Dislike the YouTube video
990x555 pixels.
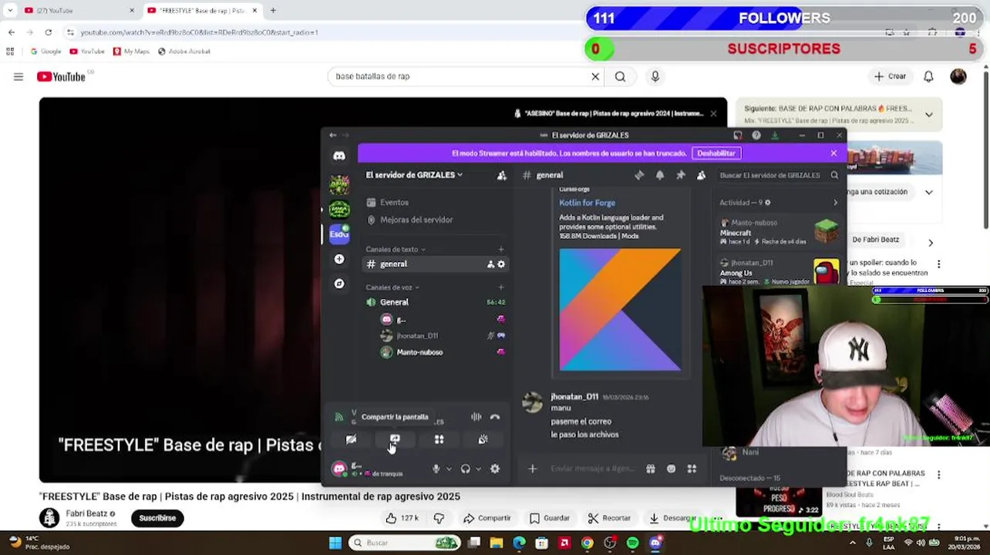coord(439,518)
